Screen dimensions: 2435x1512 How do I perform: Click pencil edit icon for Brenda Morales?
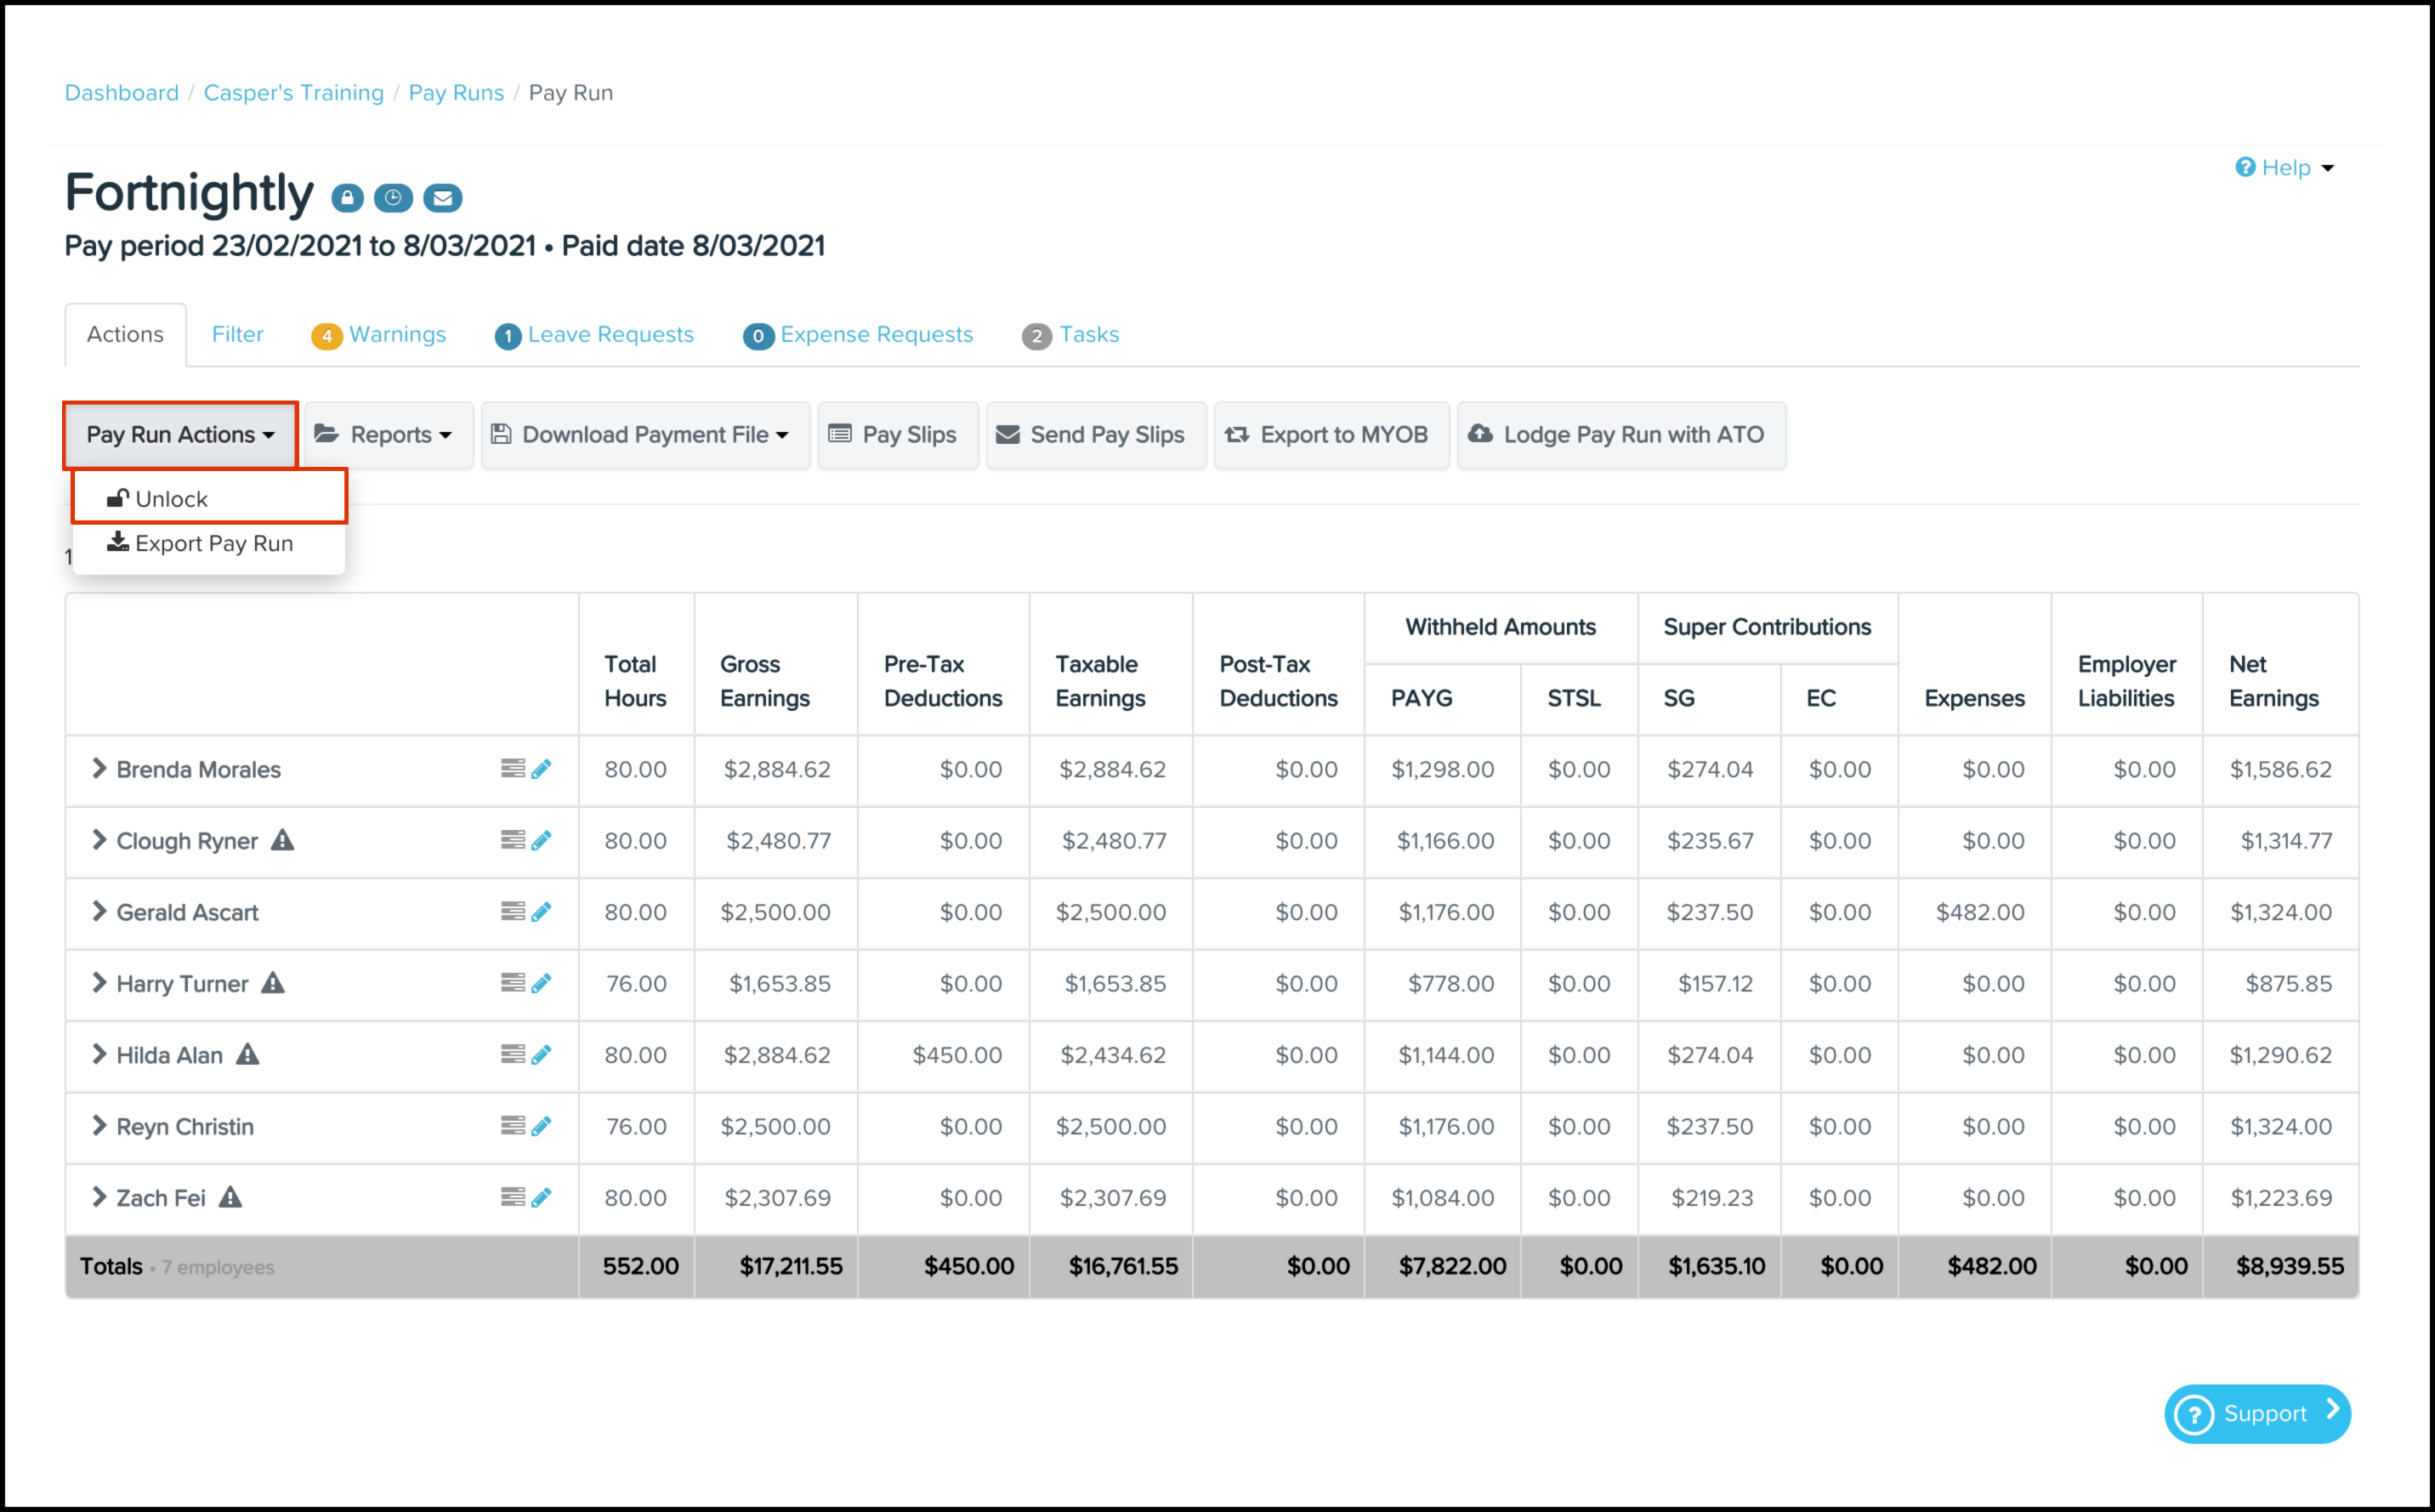[541, 769]
